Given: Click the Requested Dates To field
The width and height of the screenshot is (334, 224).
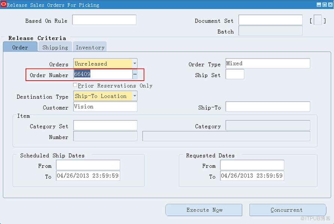Looking at the screenshot, I should [252, 176].
